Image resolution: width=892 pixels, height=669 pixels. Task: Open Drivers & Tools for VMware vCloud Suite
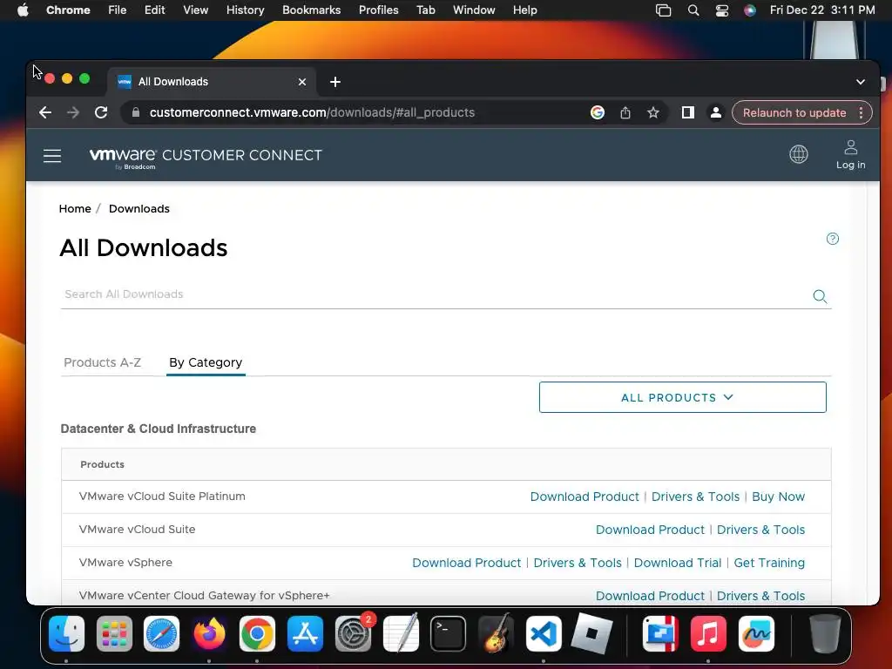coord(760,530)
